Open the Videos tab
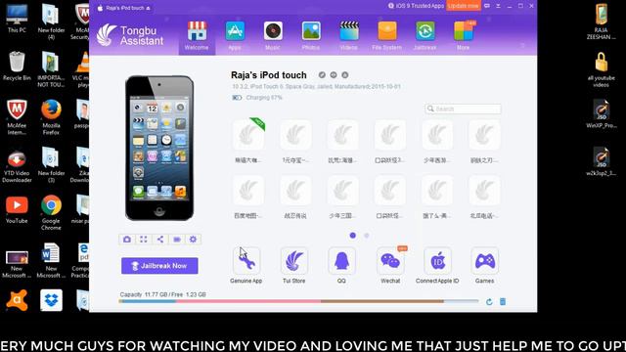Screen dimensions: 626x352 click(349, 36)
